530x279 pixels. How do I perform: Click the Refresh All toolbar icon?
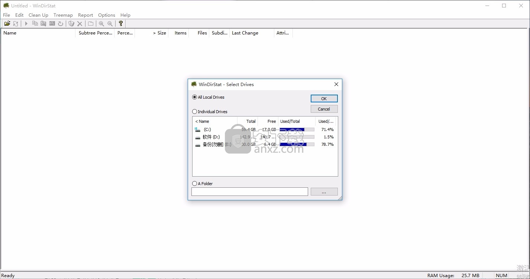[x=16, y=23]
